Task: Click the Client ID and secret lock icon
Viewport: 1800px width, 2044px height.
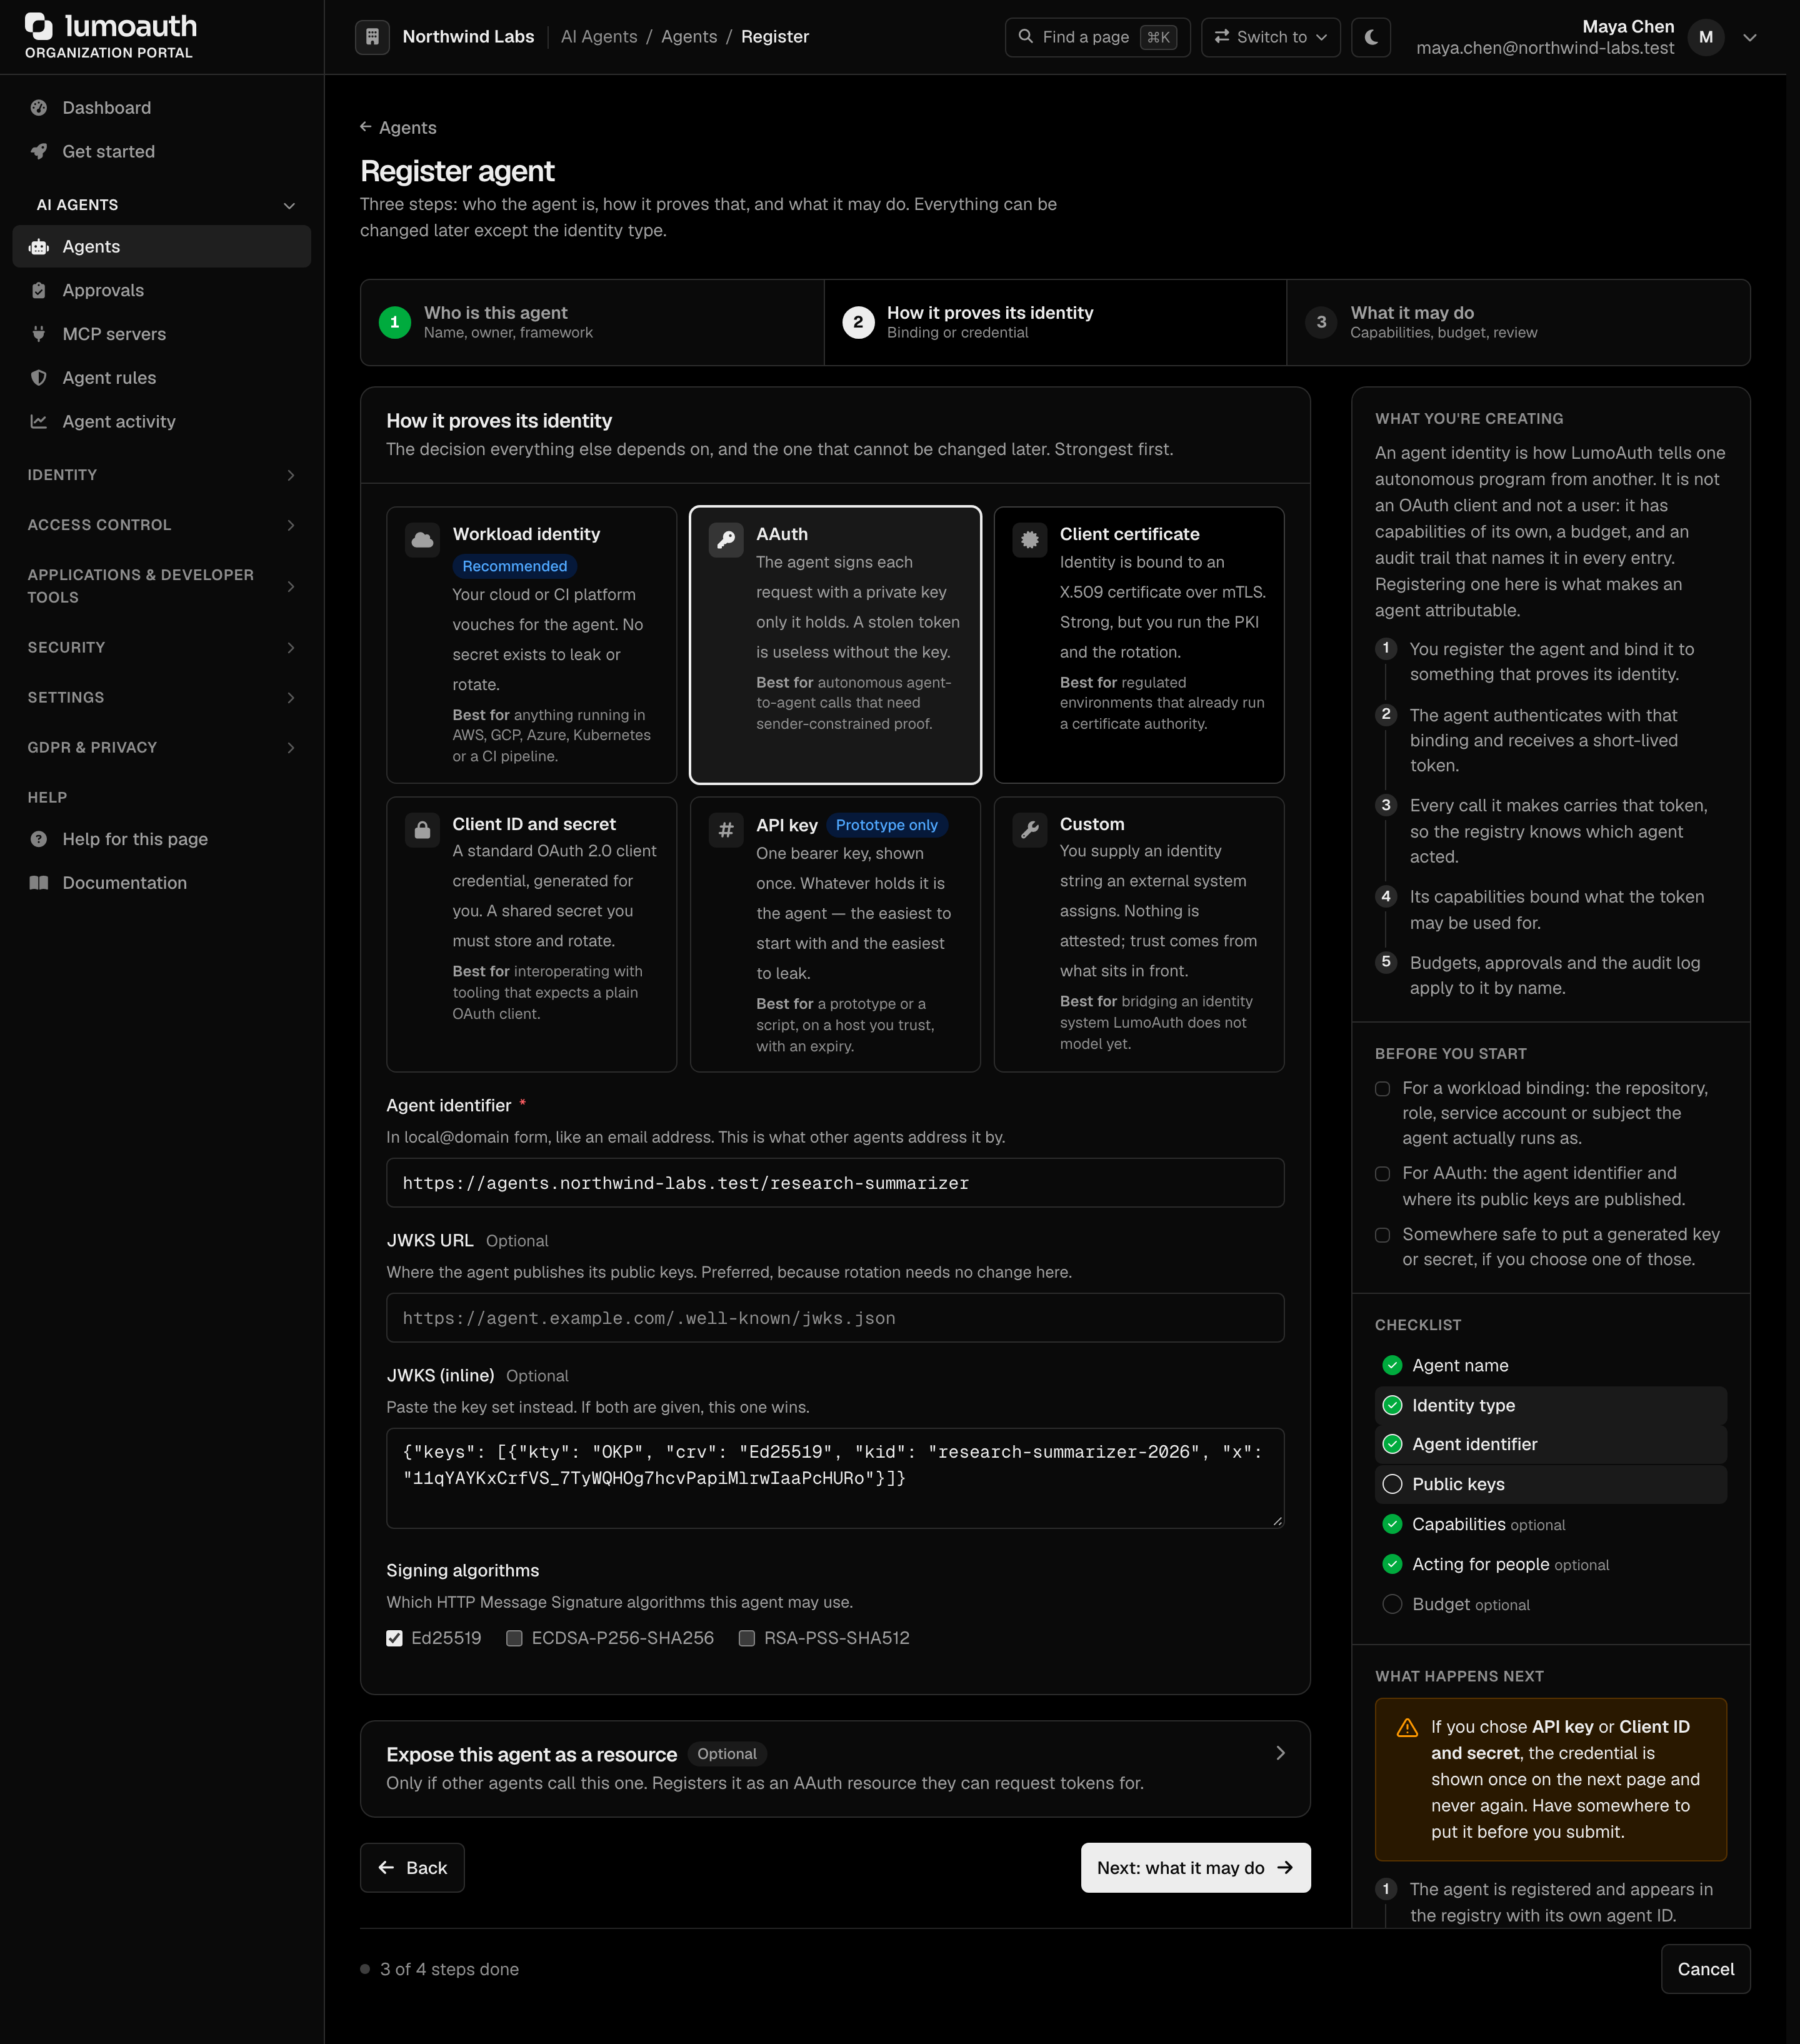Action: pyautogui.click(x=423, y=830)
